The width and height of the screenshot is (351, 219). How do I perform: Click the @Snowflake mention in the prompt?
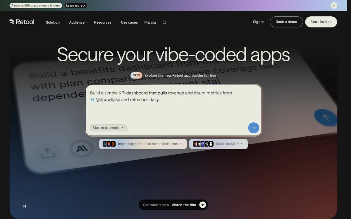pyautogui.click(x=108, y=100)
